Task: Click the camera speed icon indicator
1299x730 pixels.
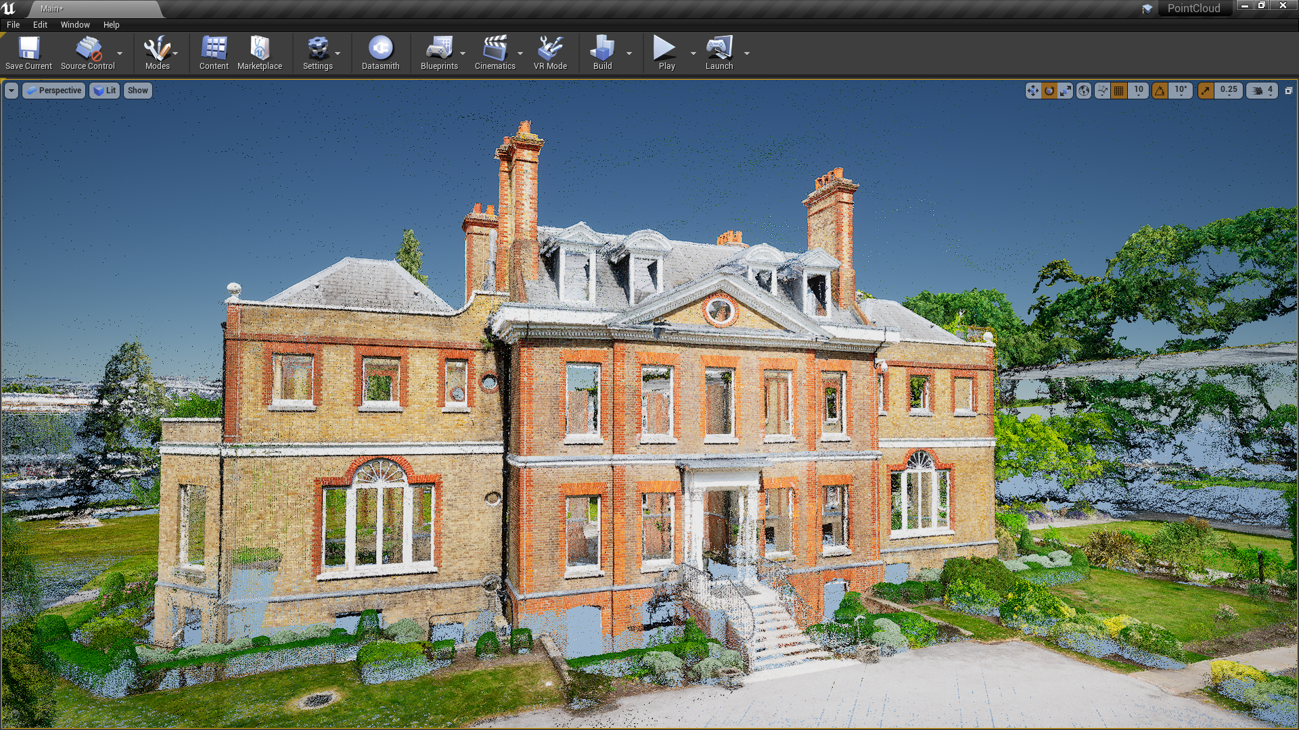Action: pos(1255,89)
